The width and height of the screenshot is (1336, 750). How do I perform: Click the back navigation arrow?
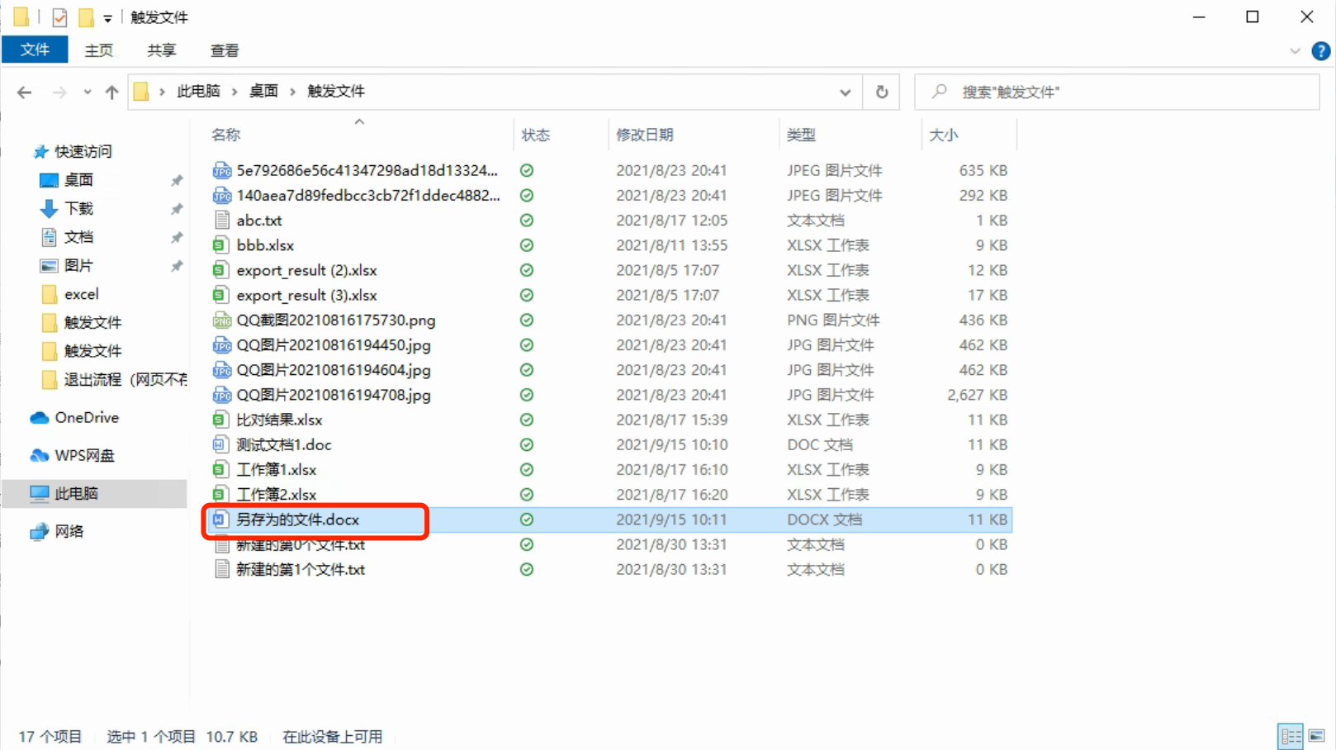[25, 92]
